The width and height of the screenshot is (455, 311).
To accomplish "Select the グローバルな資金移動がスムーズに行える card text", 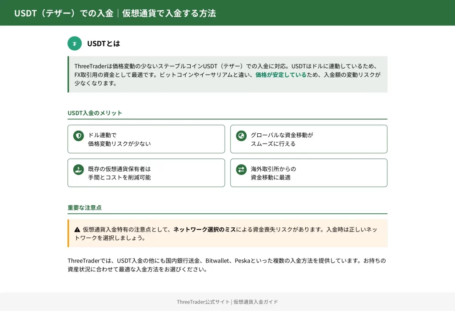I will [x=282, y=139].
